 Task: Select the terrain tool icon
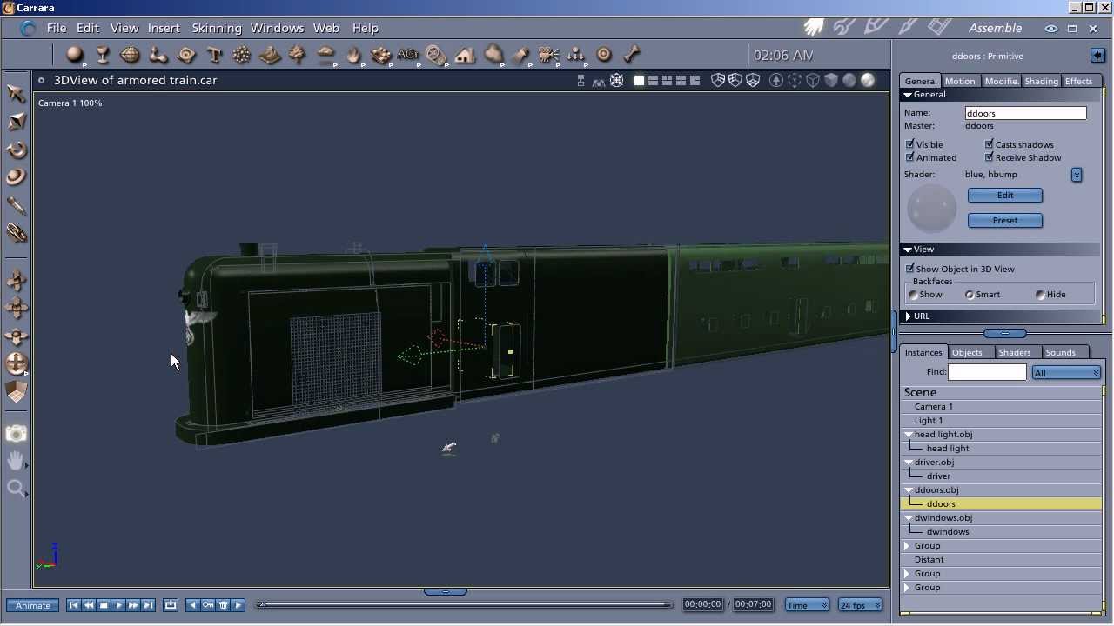[270, 55]
